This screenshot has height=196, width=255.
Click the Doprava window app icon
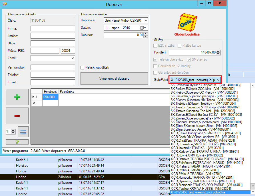coord(5,4)
